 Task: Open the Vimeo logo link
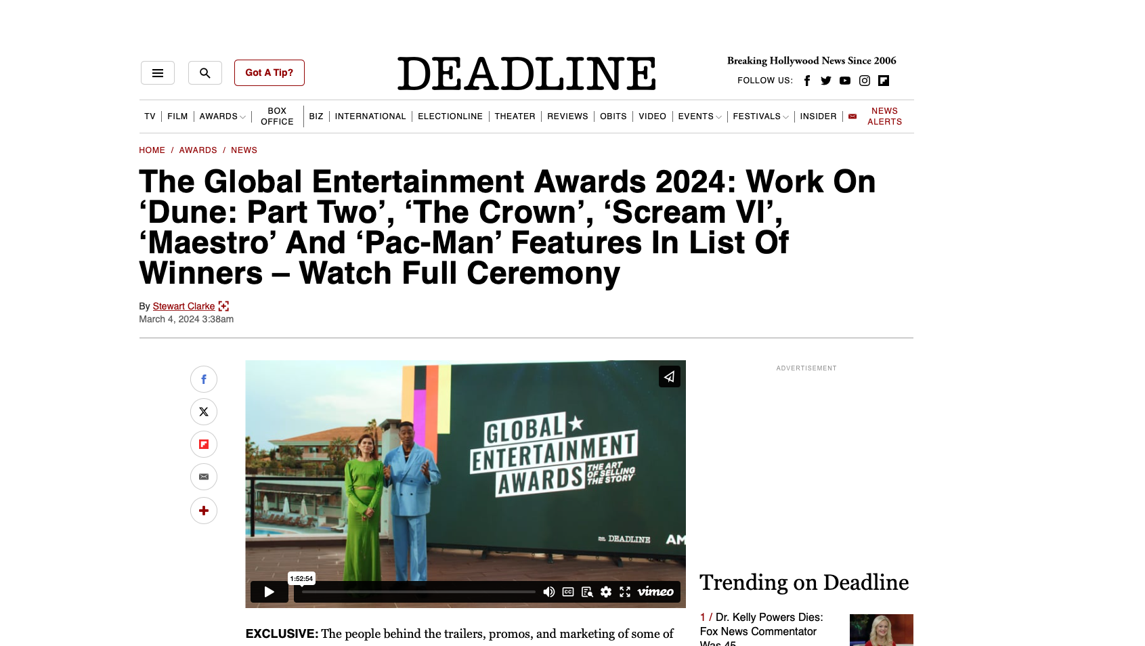tap(655, 592)
